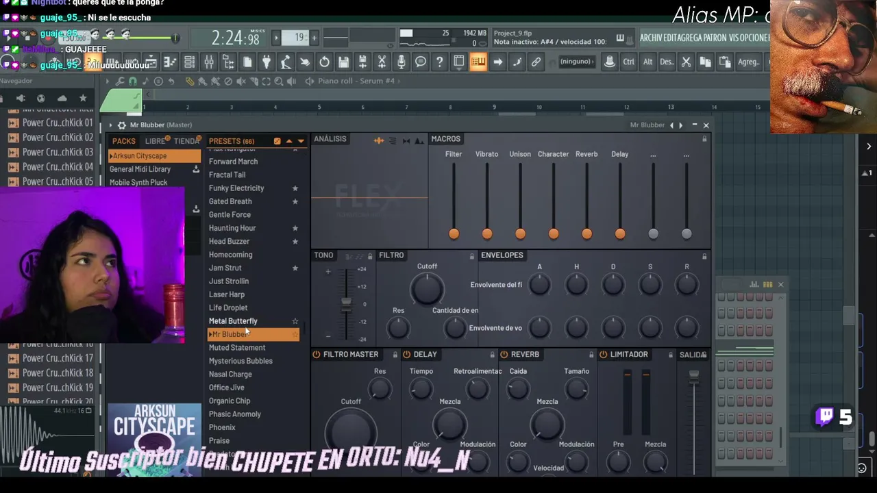The width and height of the screenshot is (877, 493).
Task: Select the Arksun Cityscape pack
Action: click(x=155, y=156)
